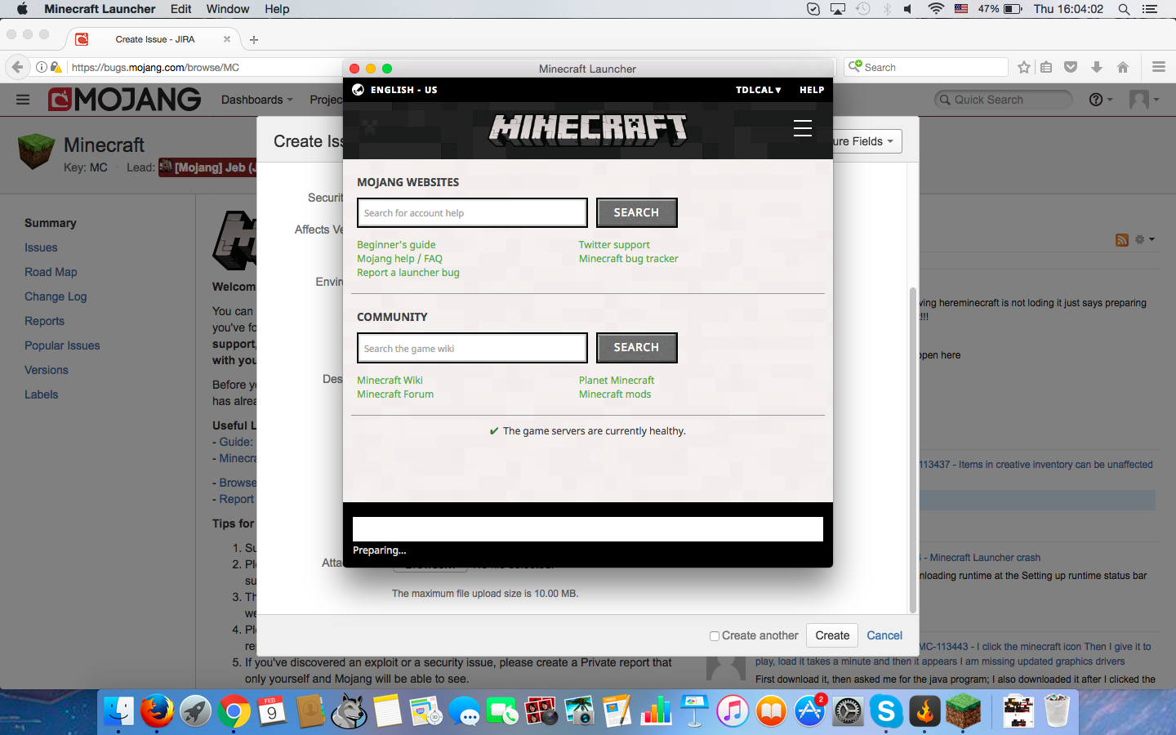Focus the Search for account help field
This screenshot has width=1176, height=735.
[x=472, y=213]
